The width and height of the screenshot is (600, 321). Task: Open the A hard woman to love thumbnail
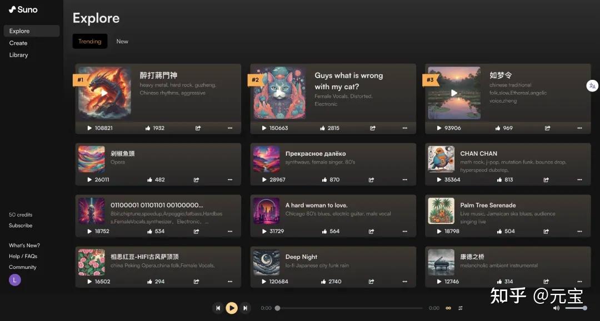[266, 211]
